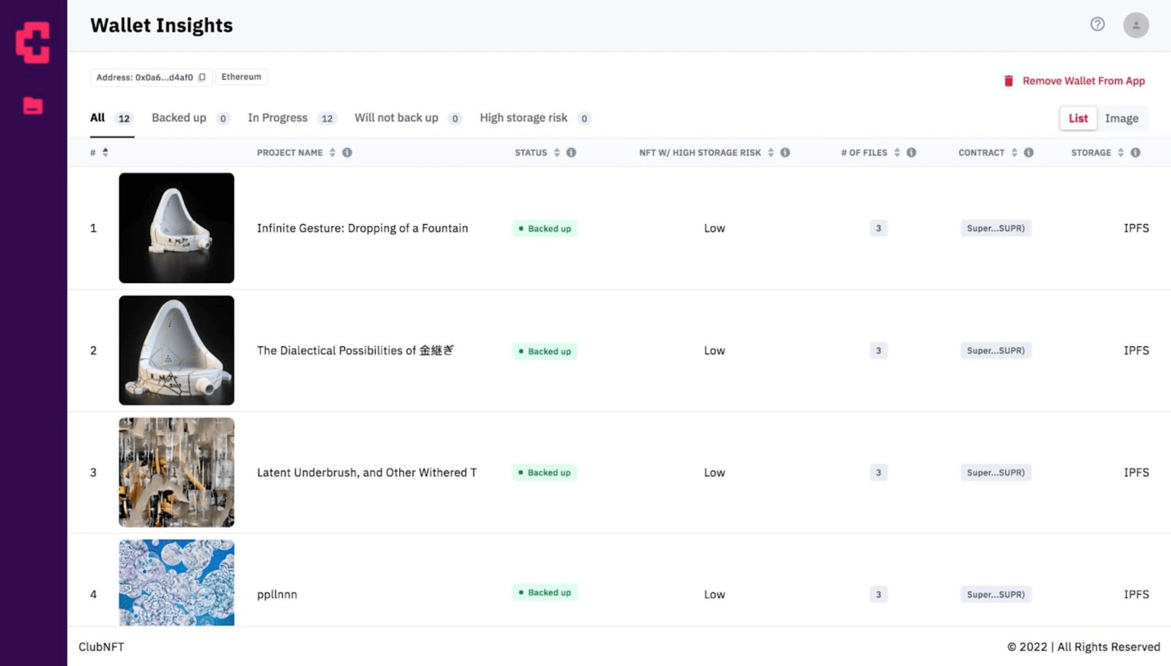Sort by NFT W/ High Storage Risk arrows
Viewport: 1171px width, 666px height.
pyautogui.click(x=771, y=153)
